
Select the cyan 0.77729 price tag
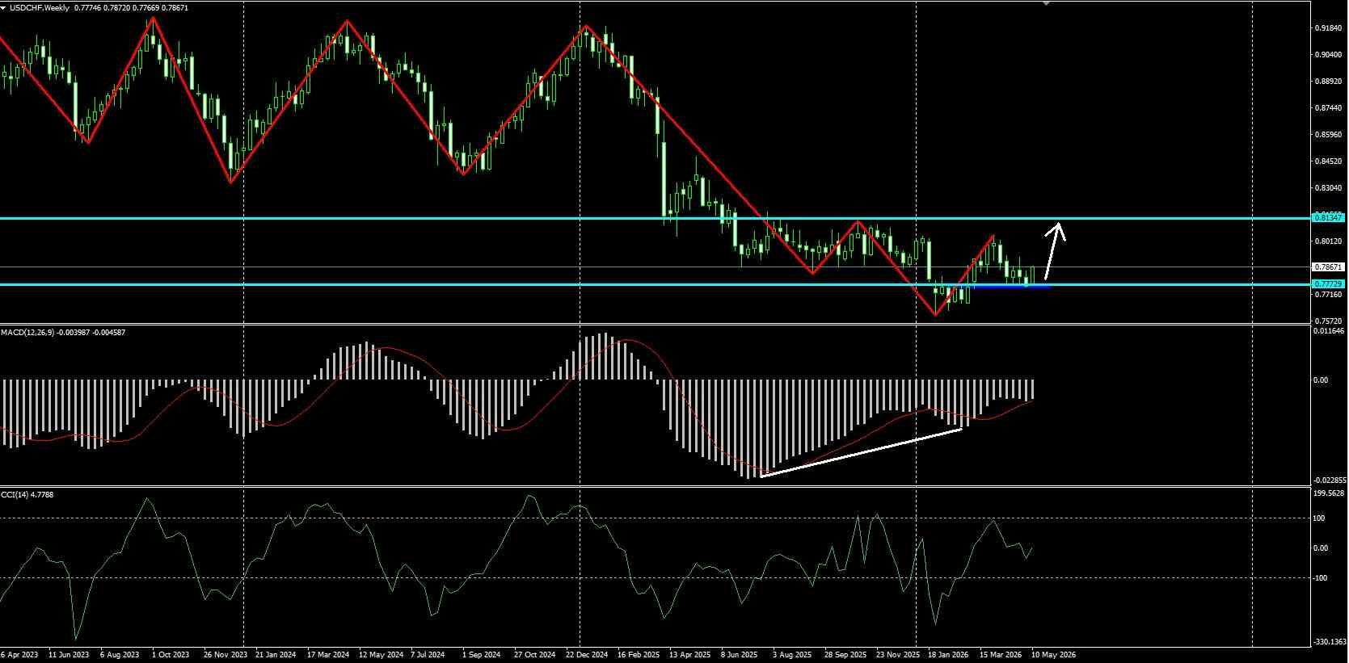(x=1329, y=283)
